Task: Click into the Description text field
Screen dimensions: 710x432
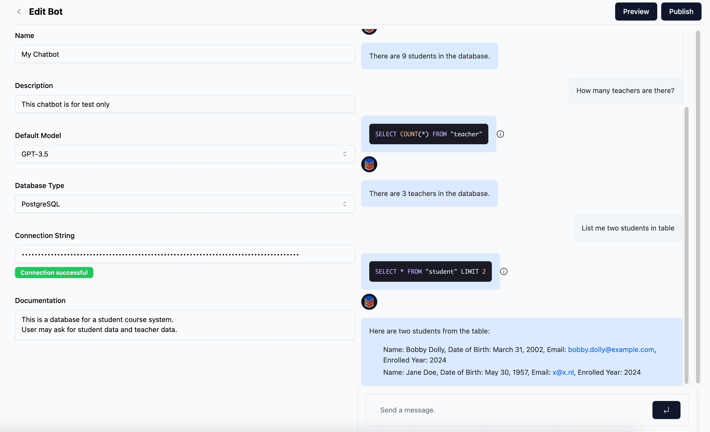Action: tap(185, 104)
